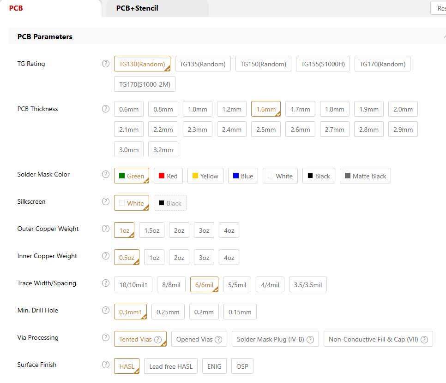The image size is (446, 383).
Task: Select HASL surface finish
Action: [x=127, y=366]
